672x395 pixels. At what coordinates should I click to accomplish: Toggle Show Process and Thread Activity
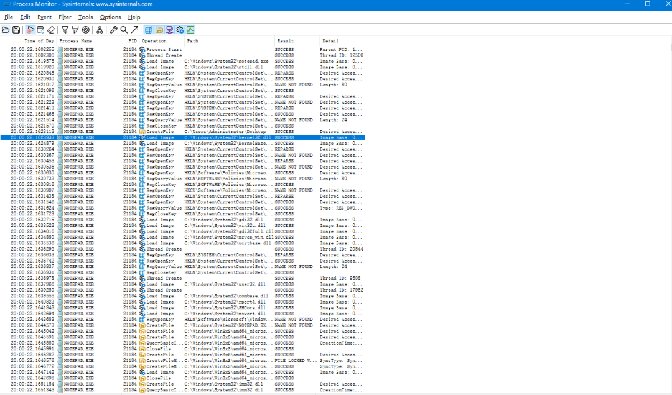coord(180,30)
